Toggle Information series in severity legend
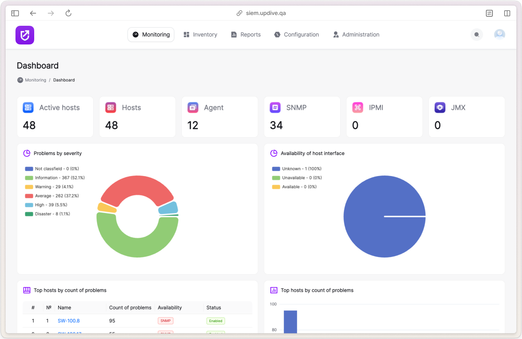 [x=55, y=177]
